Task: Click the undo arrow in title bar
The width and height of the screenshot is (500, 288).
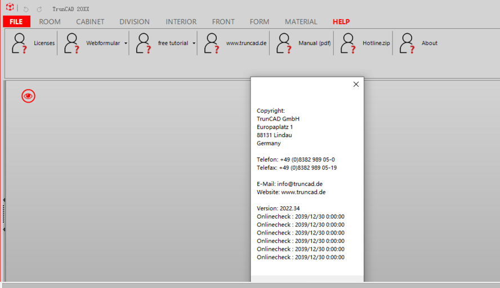Action: (x=26, y=9)
